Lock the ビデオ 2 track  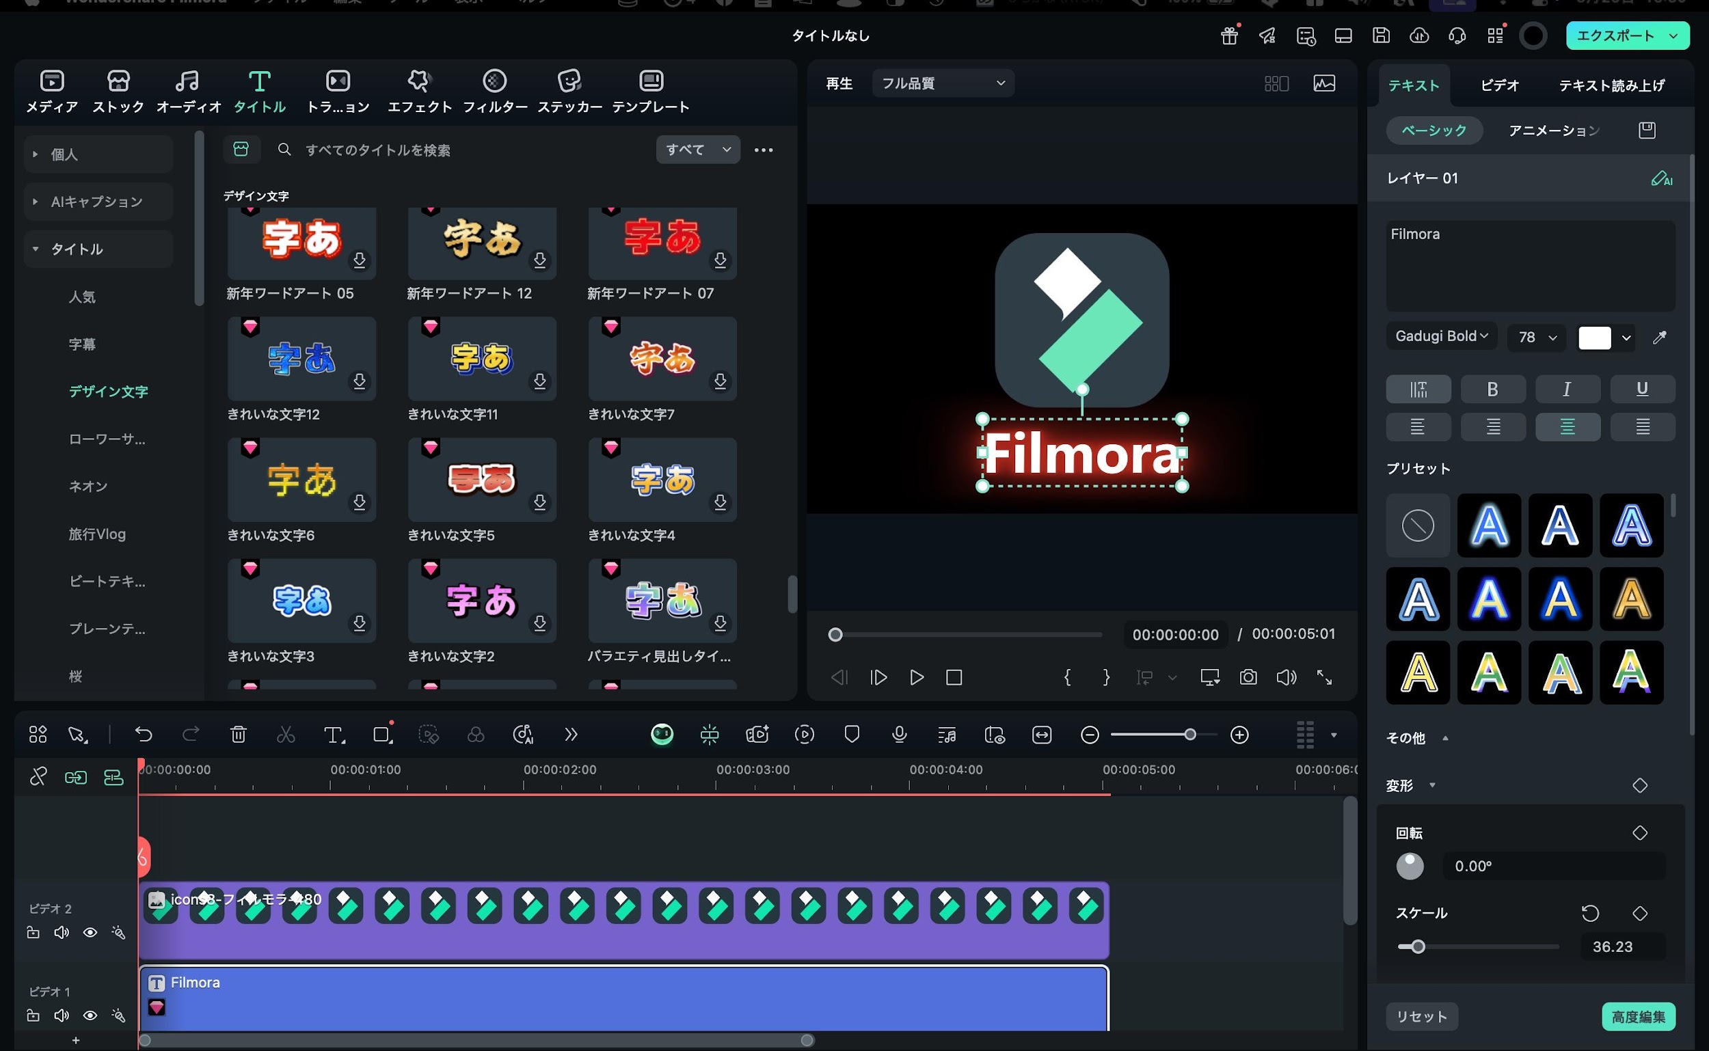click(33, 932)
